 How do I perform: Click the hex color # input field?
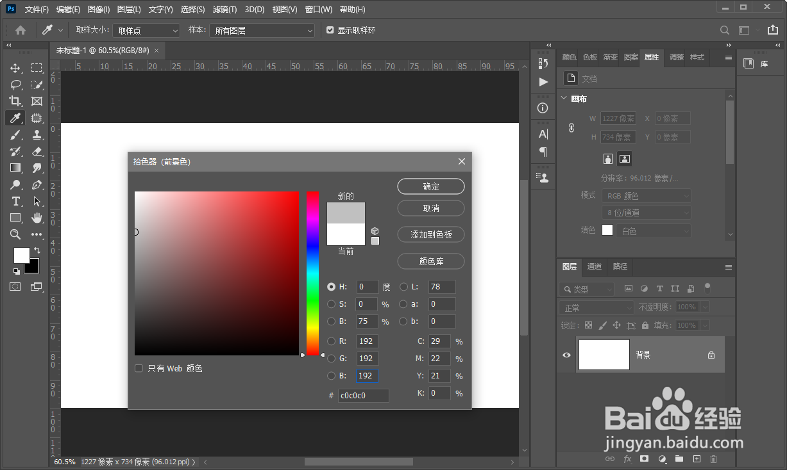tap(364, 396)
